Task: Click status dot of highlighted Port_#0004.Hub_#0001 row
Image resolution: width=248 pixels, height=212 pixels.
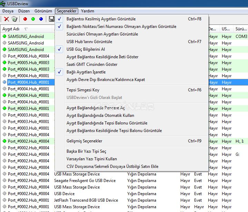Action: coord(4,82)
